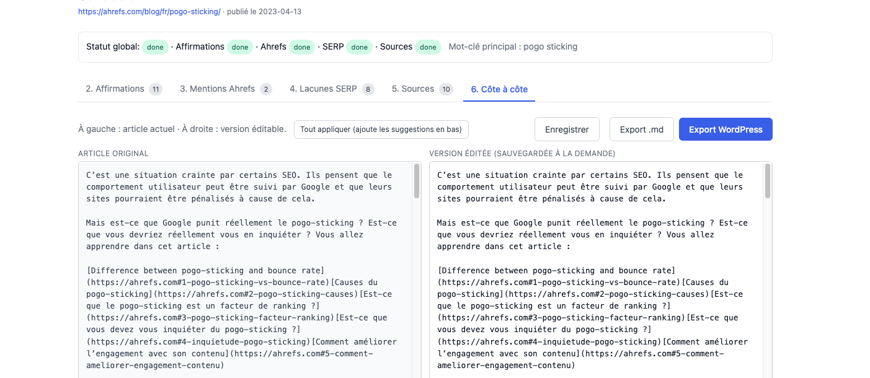
Task: Click the VERSION ÉDITÉE heading label
Action: click(x=522, y=154)
